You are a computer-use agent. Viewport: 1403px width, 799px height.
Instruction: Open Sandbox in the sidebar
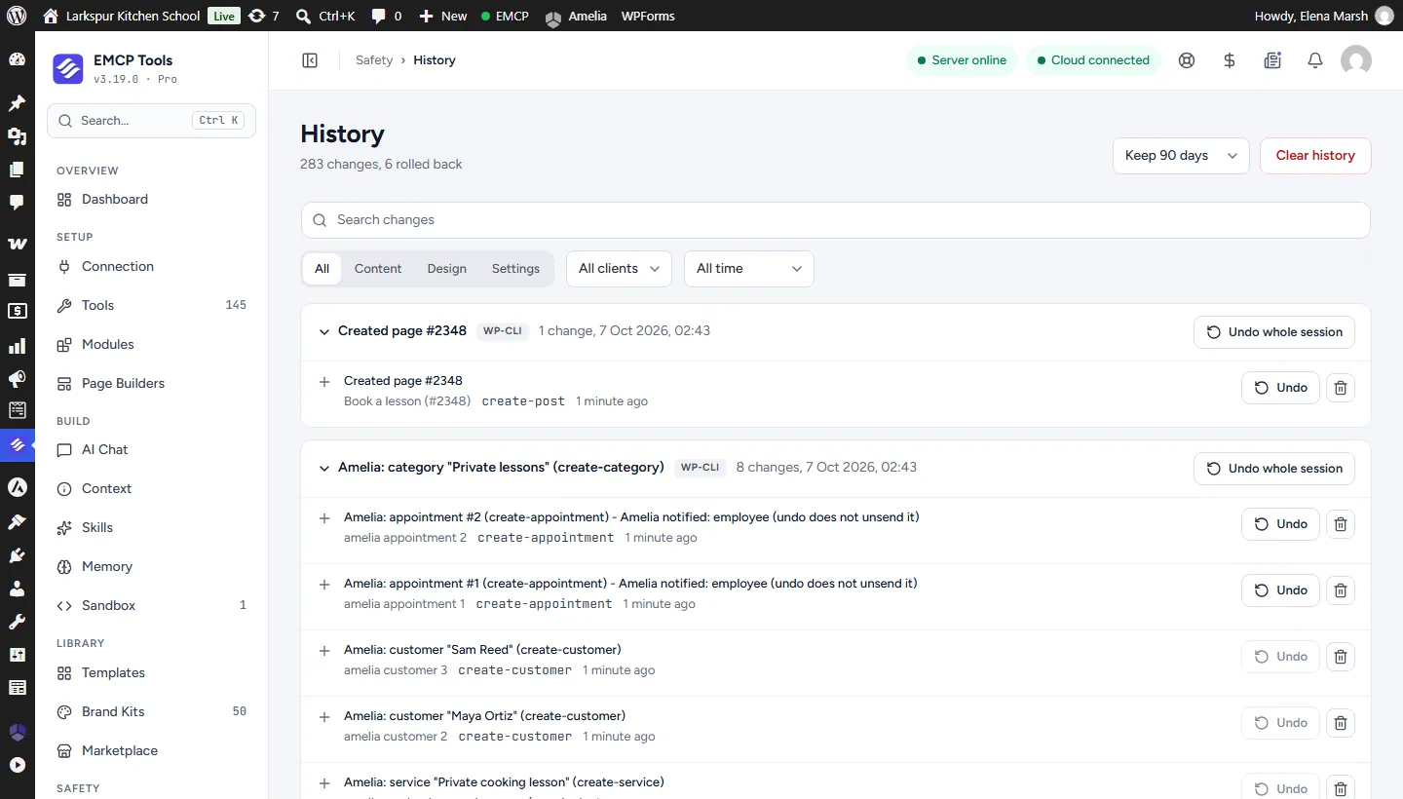[151, 606]
